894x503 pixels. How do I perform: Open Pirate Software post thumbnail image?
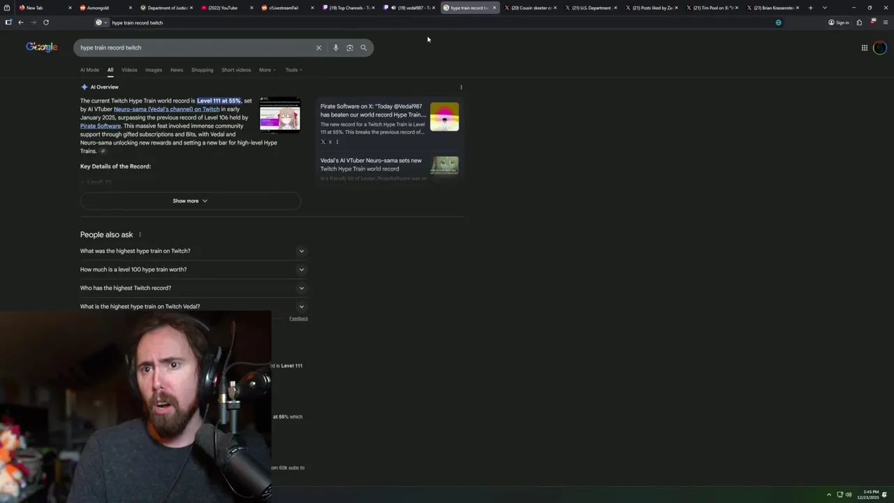tap(444, 117)
